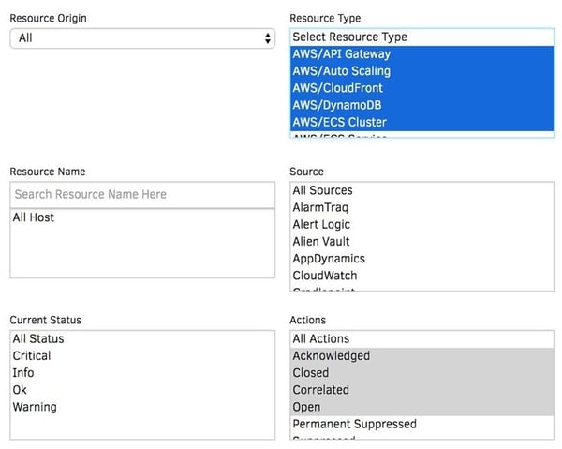Viewport: 562px width, 449px height.
Task: Focus the Search Resource Name field
Action: point(142,194)
